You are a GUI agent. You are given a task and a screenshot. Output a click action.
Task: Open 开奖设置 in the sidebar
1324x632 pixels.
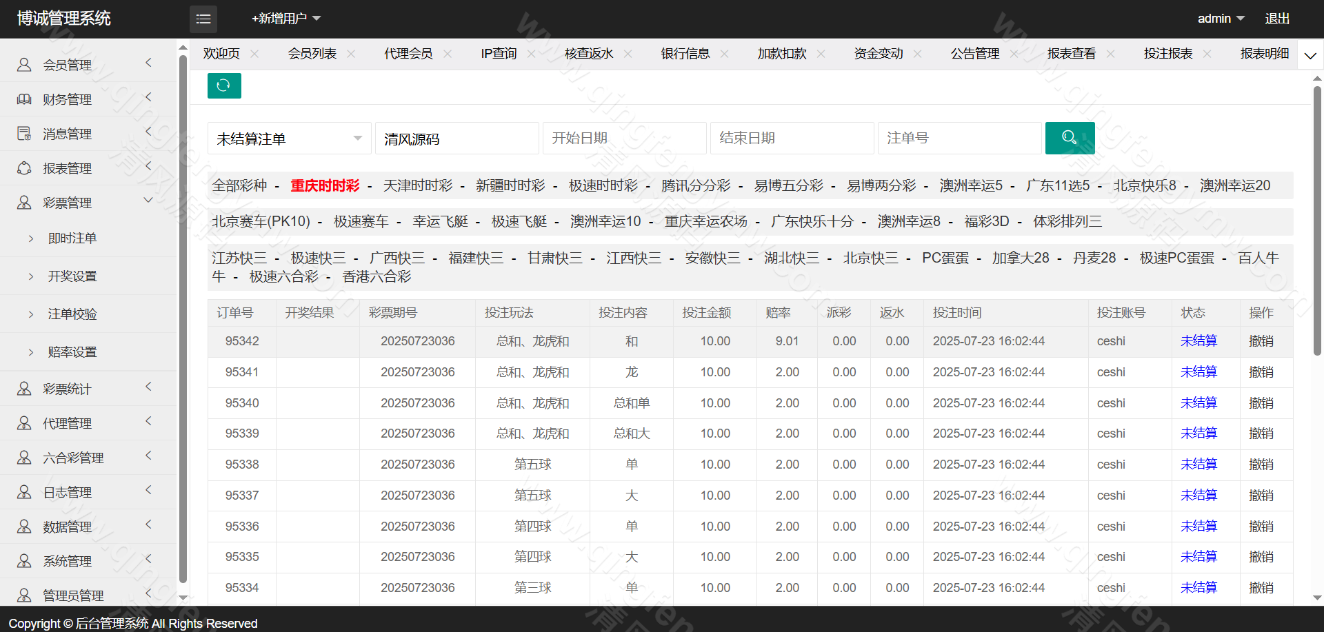click(72, 276)
